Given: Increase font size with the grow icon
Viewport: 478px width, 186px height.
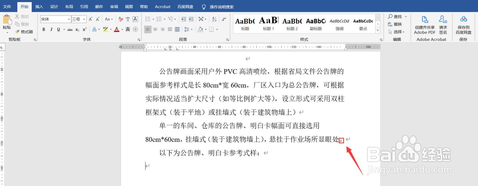Looking at the screenshot, I should pyautogui.click(x=91, y=19).
